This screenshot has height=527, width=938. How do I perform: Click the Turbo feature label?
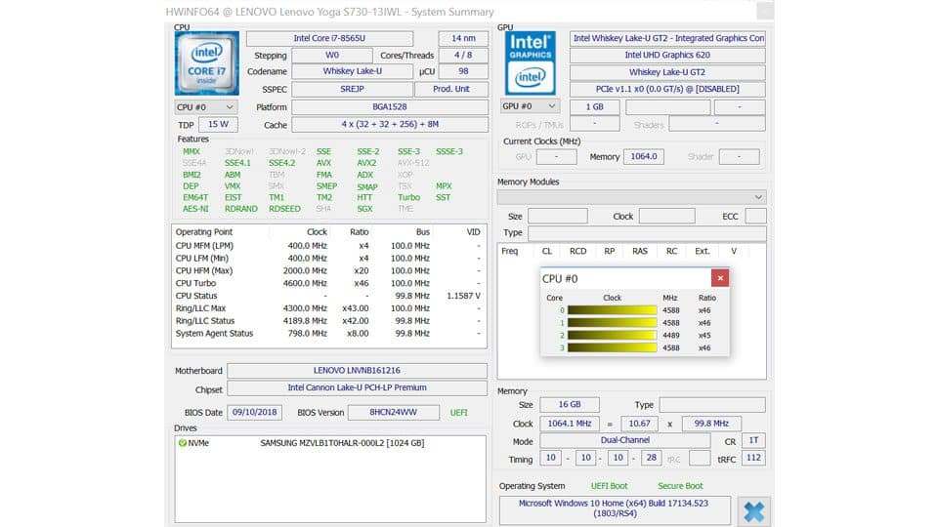[408, 197]
